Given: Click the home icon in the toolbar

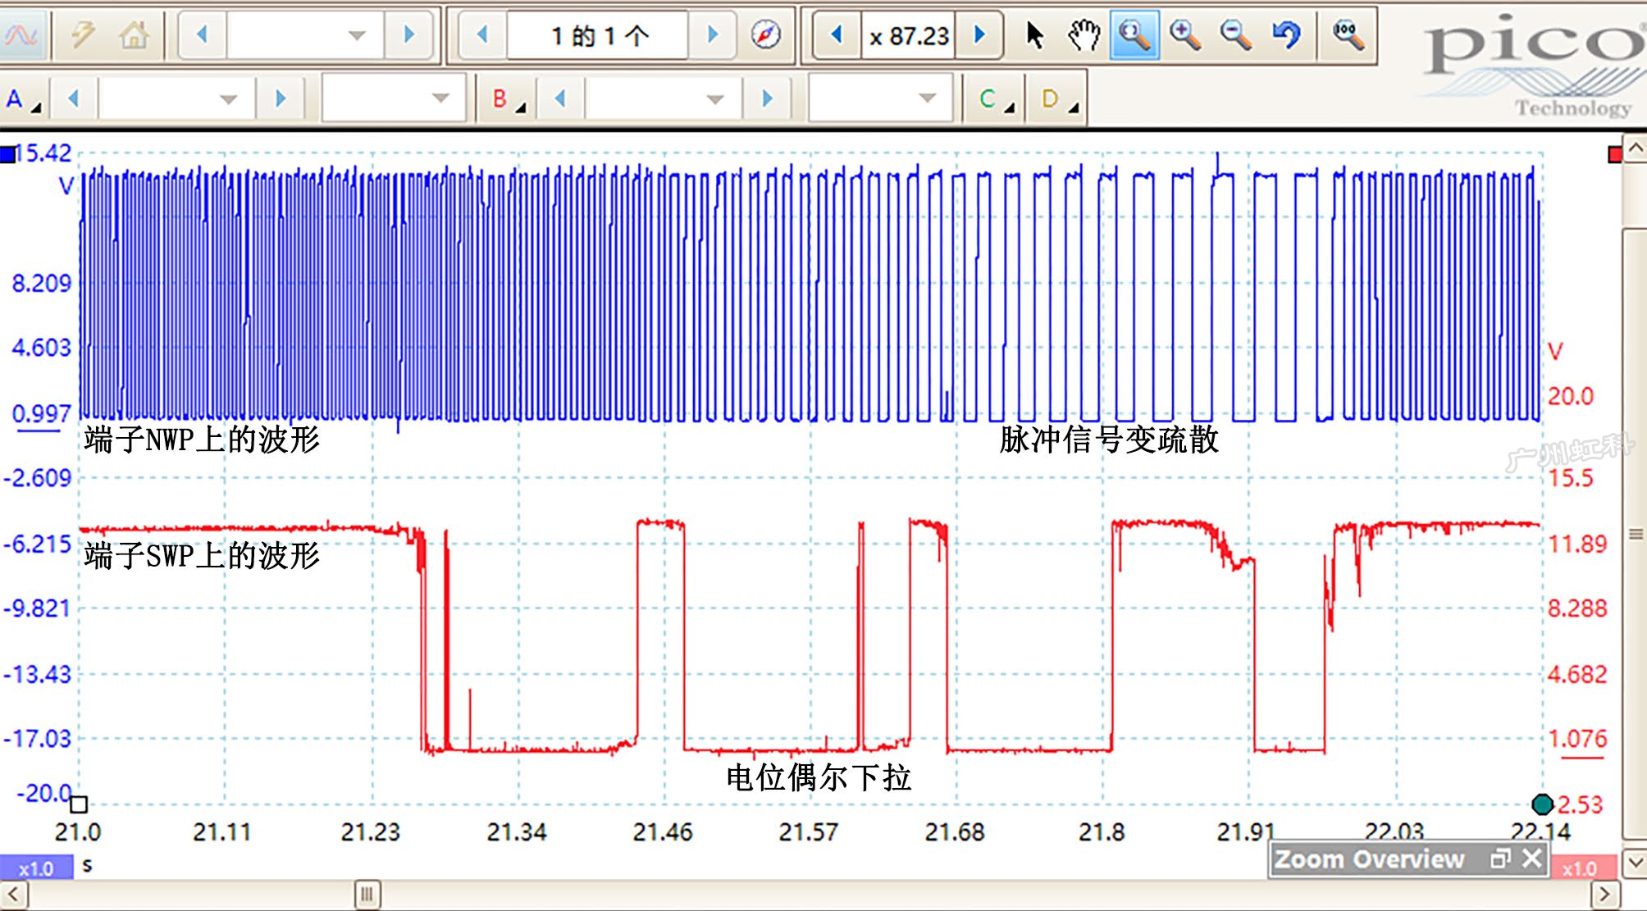Looking at the screenshot, I should (134, 35).
